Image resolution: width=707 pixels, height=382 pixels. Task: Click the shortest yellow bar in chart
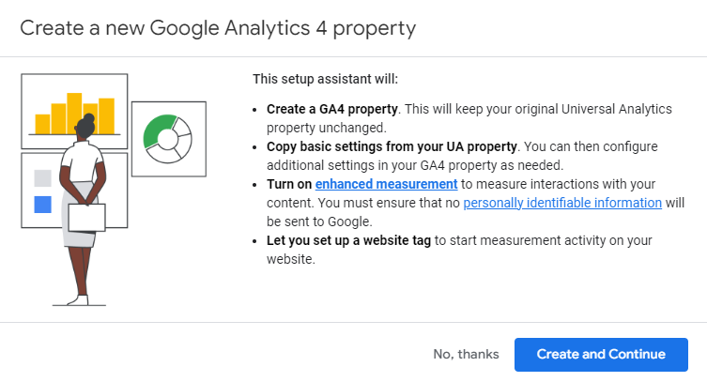[42, 124]
